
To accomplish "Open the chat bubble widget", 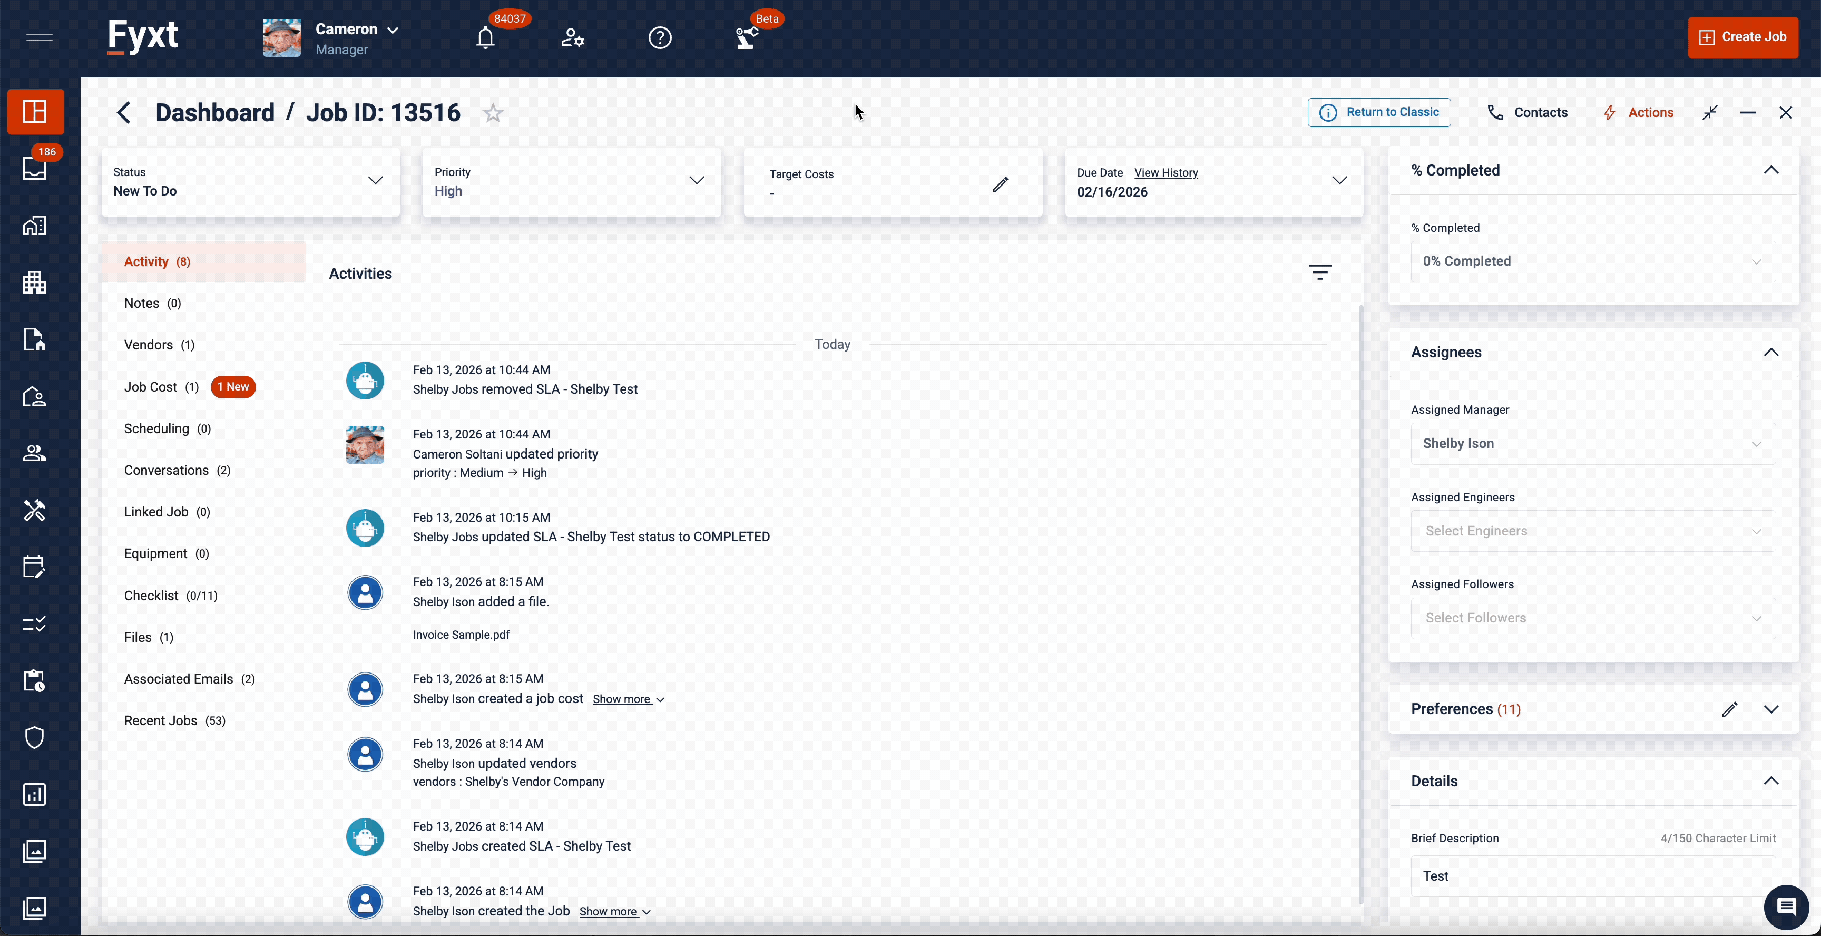I will click(1786, 907).
